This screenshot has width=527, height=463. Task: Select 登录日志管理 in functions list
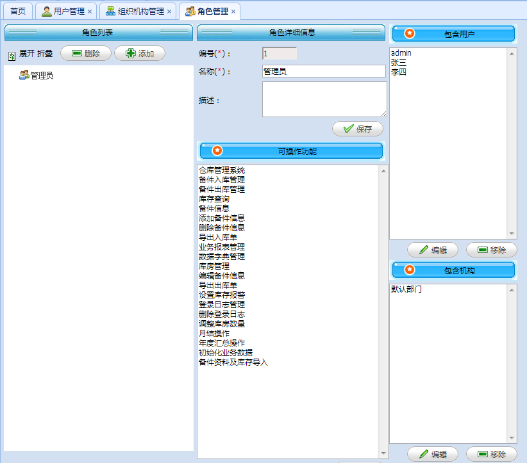[x=222, y=305]
